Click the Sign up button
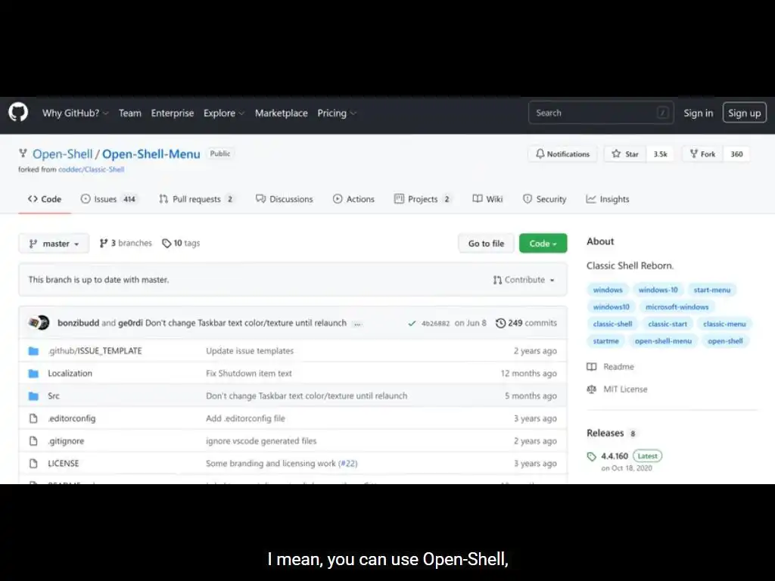The image size is (775, 581). point(745,113)
